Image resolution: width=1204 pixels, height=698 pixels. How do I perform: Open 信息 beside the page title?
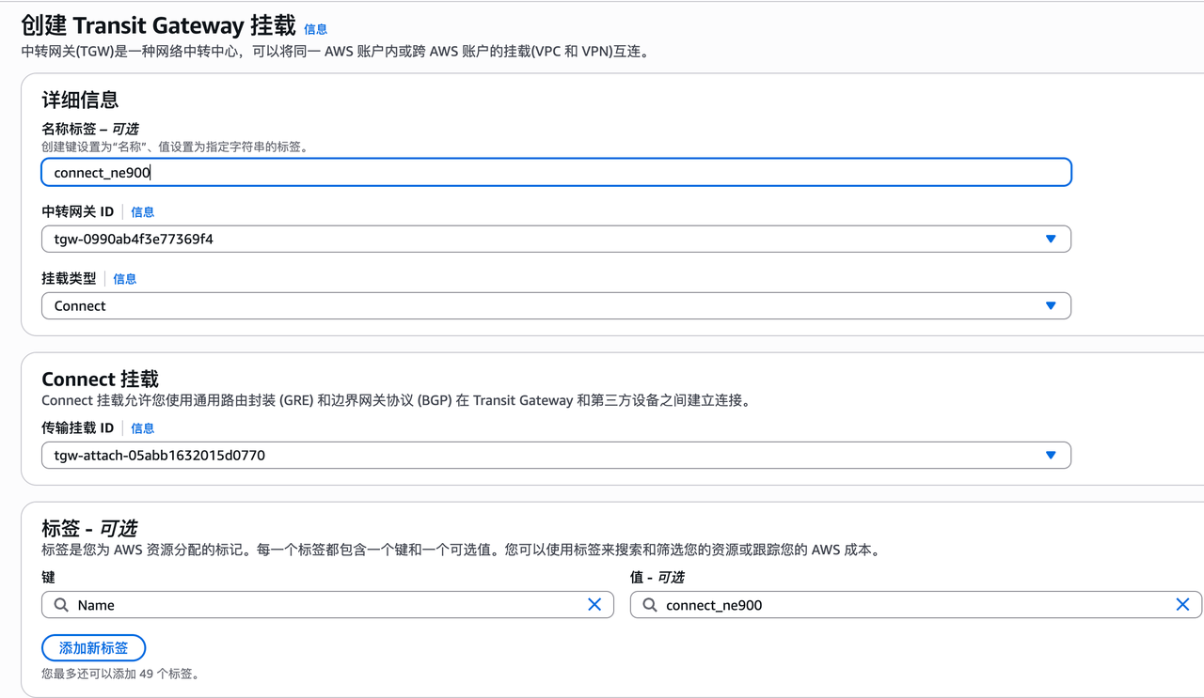click(x=315, y=28)
